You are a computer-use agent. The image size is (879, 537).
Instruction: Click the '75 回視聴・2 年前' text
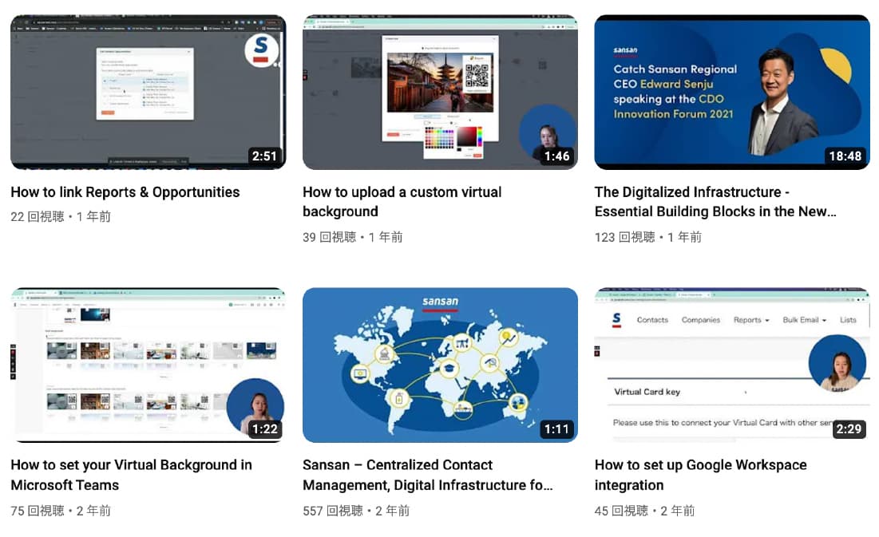61,511
